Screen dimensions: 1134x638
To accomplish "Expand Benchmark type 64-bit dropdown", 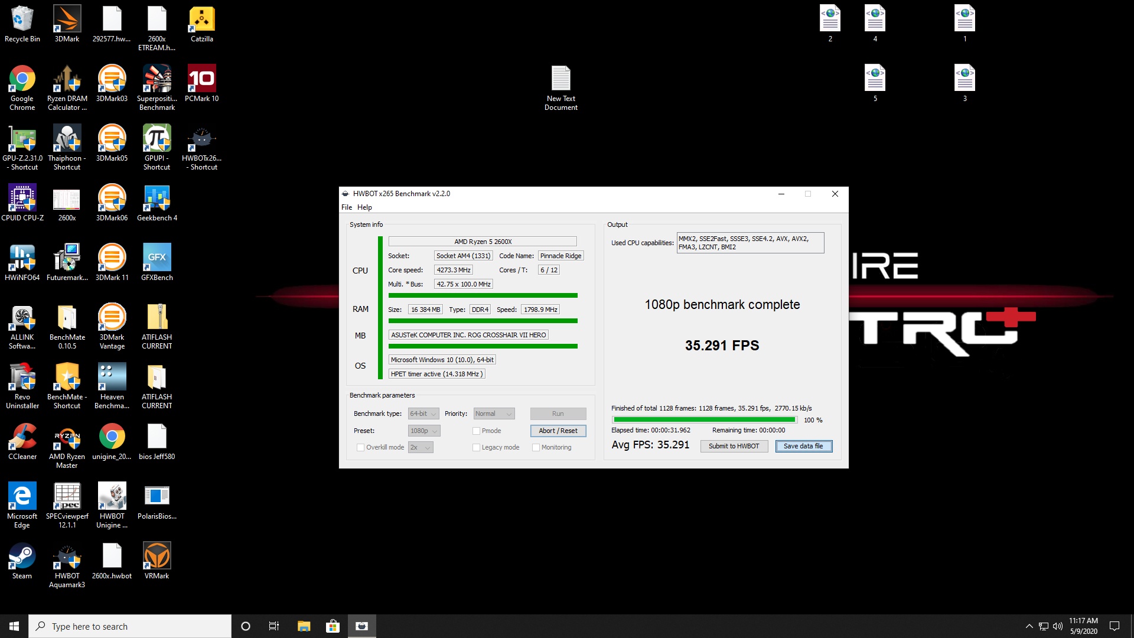I will (x=423, y=414).
